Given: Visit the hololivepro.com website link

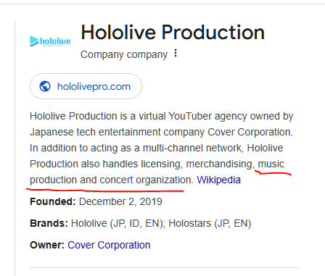Looking at the screenshot, I should (x=86, y=86).
